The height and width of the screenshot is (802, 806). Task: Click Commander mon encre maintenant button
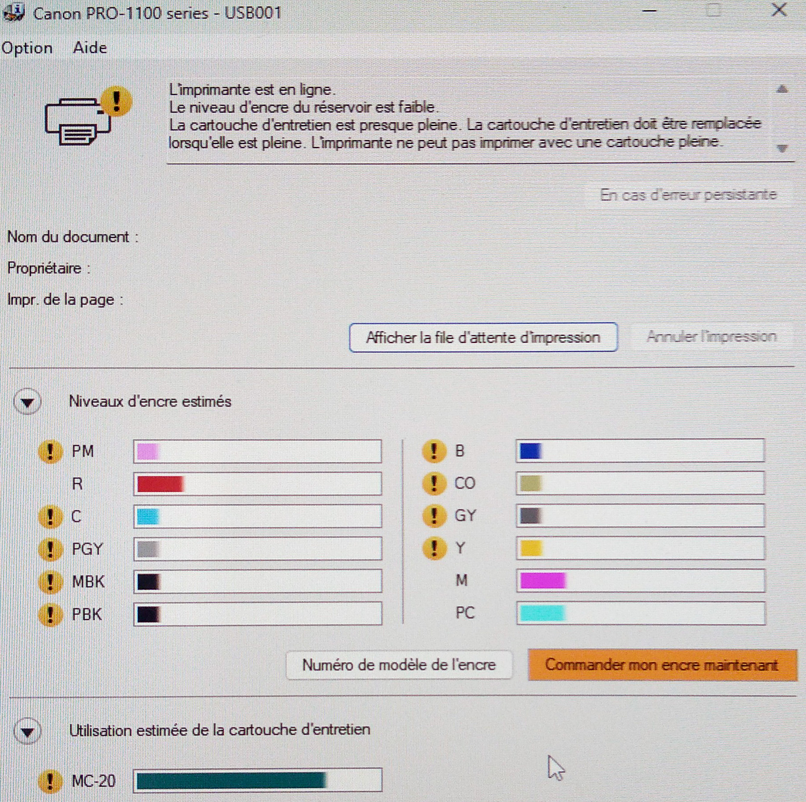tap(662, 665)
